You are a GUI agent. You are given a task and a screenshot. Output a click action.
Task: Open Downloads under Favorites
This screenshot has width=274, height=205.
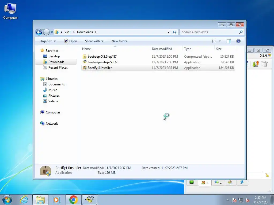click(56, 62)
